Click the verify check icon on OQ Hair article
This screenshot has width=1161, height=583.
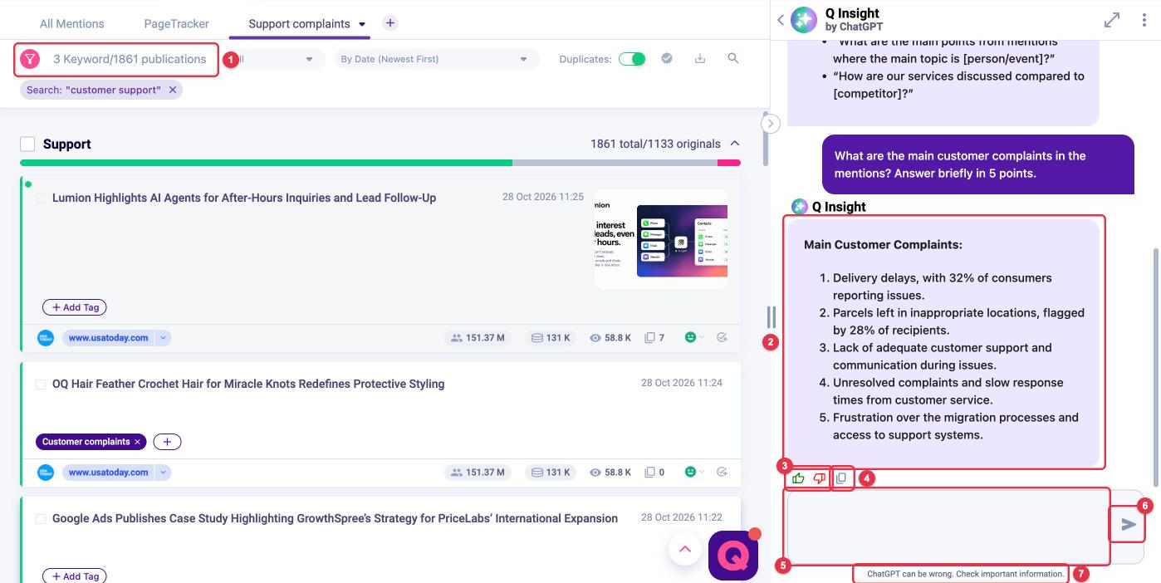tap(722, 473)
